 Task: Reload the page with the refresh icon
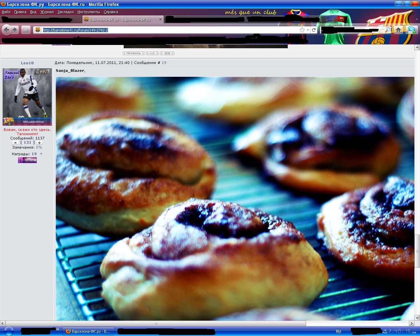click(x=314, y=30)
